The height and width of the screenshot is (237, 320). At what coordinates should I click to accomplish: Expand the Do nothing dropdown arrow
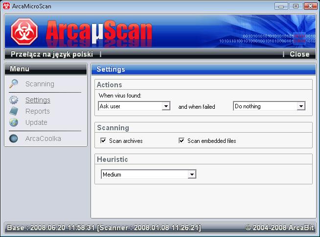(301, 106)
